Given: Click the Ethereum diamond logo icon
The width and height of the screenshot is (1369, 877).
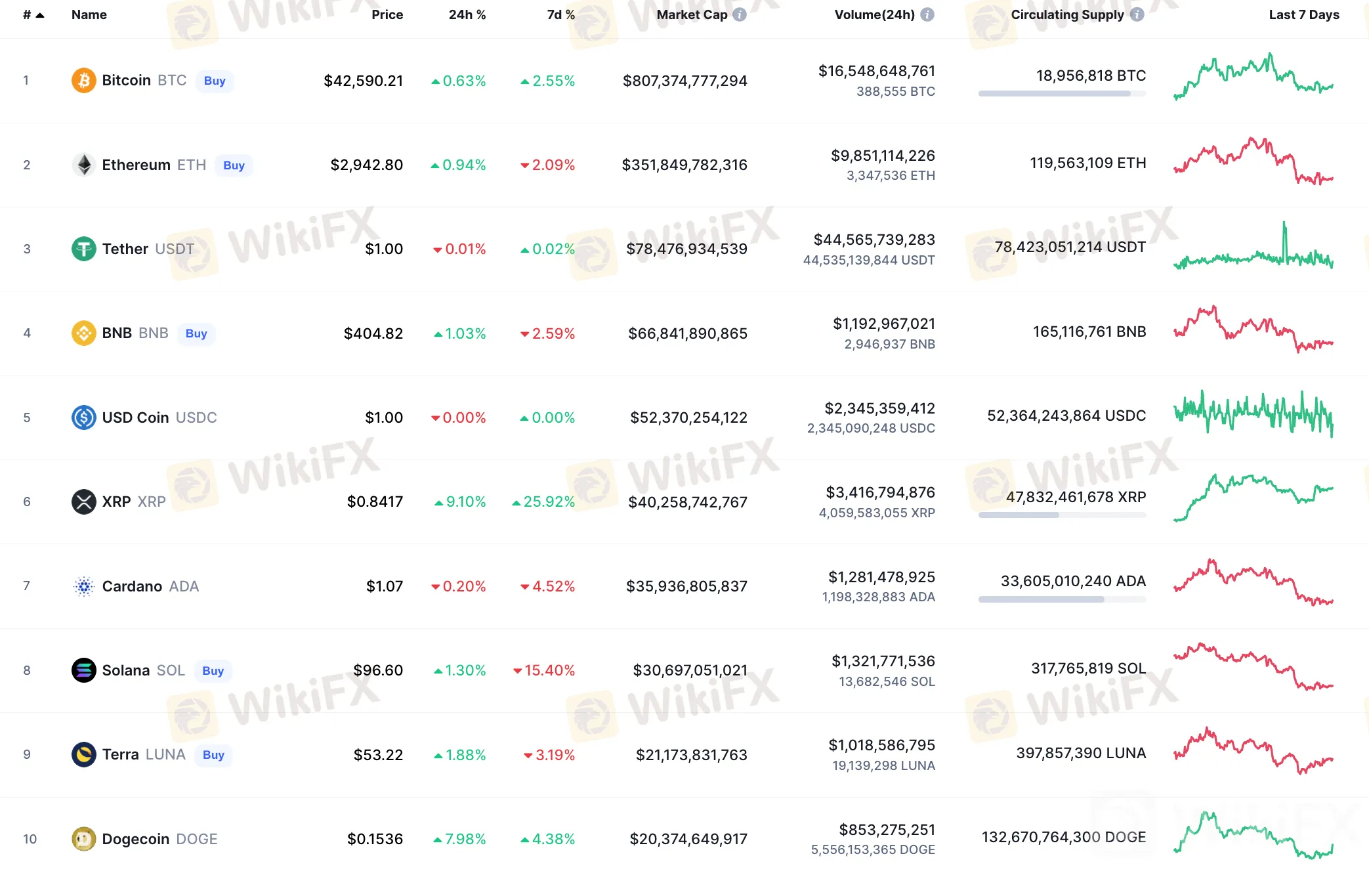Looking at the screenshot, I should tap(83, 165).
